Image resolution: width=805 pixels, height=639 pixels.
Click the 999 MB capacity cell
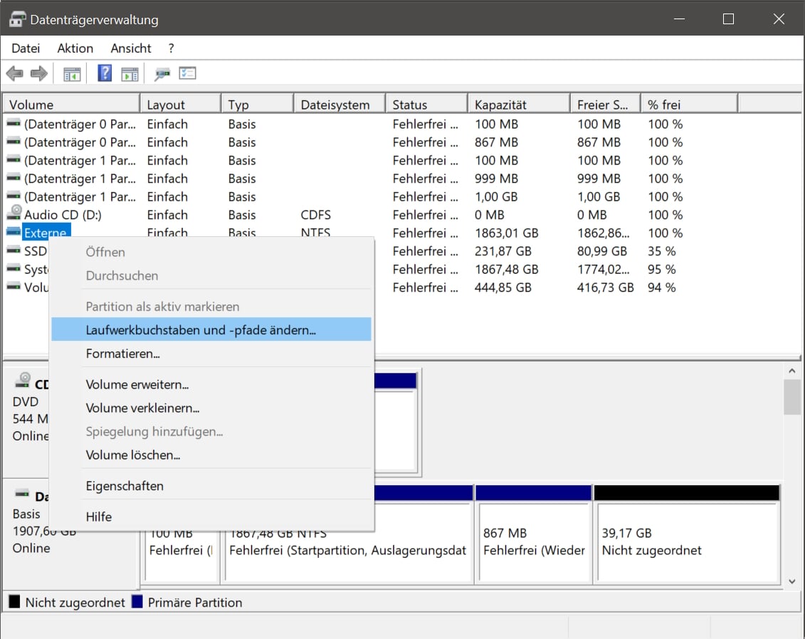496,179
